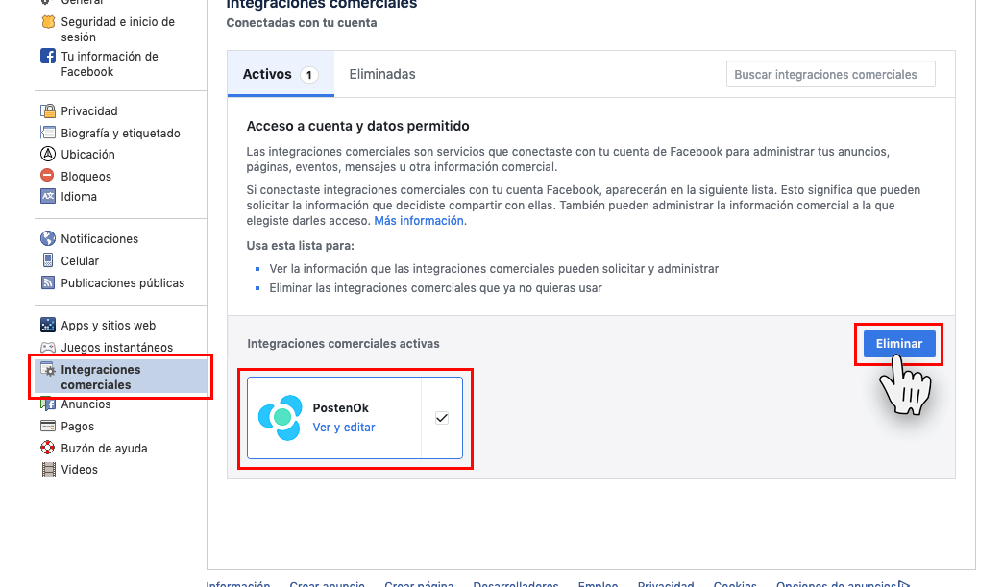The image size is (1003, 587).
Task: Click the Buzón de ayuda lifebuoy icon
Action: [x=48, y=448]
